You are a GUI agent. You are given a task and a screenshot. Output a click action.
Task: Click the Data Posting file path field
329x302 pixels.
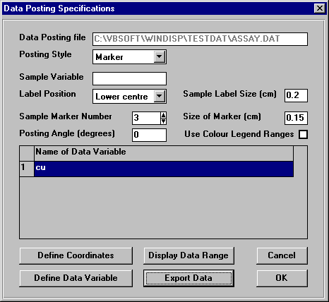[200, 39]
